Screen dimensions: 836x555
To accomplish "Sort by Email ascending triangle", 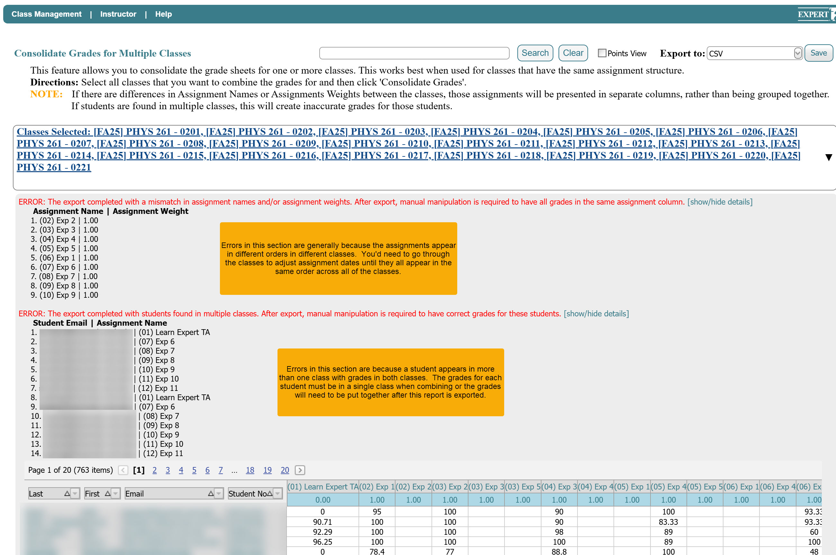I will pos(211,493).
